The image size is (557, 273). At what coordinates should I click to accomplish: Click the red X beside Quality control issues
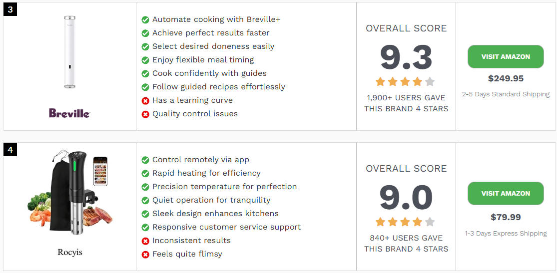(145, 114)
